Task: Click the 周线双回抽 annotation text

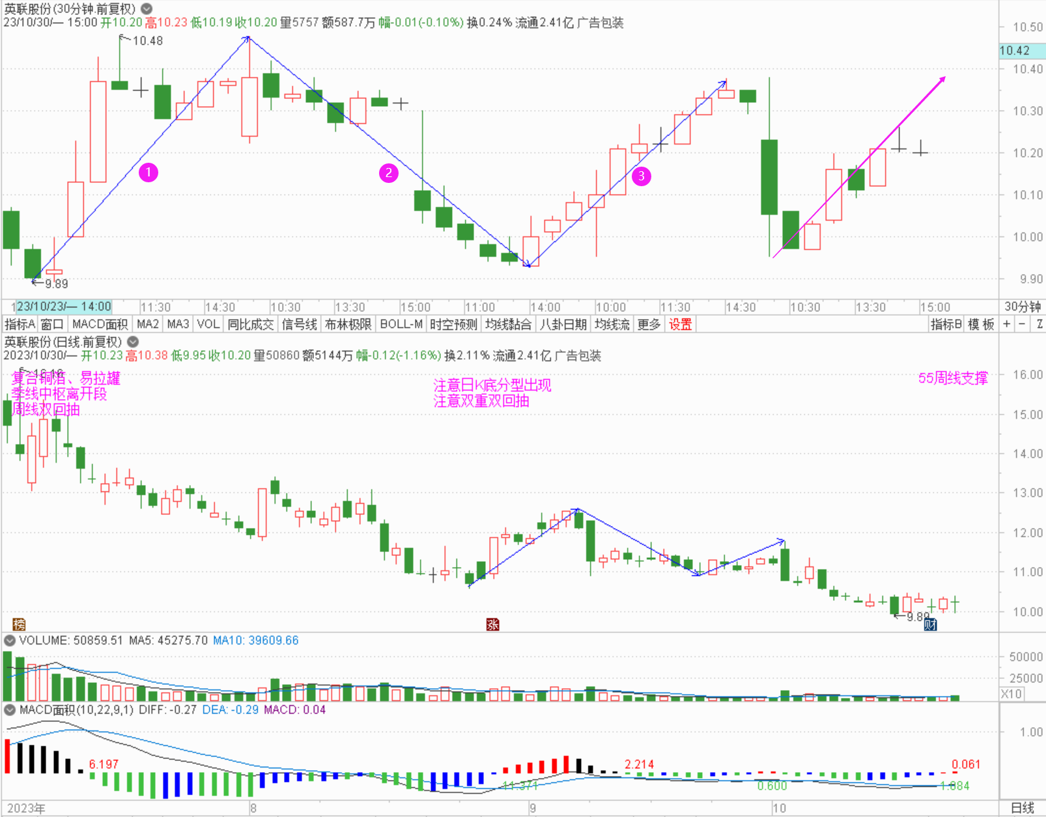Action: (x=46, y=409)
